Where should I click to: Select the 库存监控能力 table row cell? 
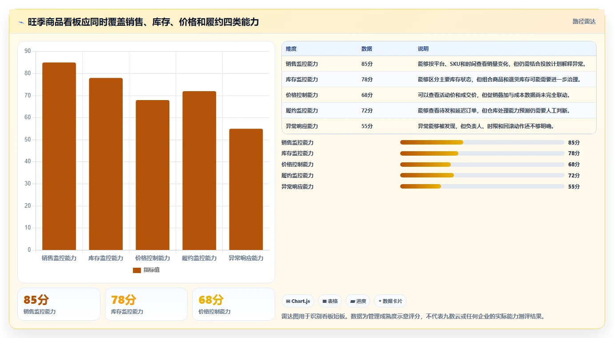pyautogui.click(x=302, y=79)
